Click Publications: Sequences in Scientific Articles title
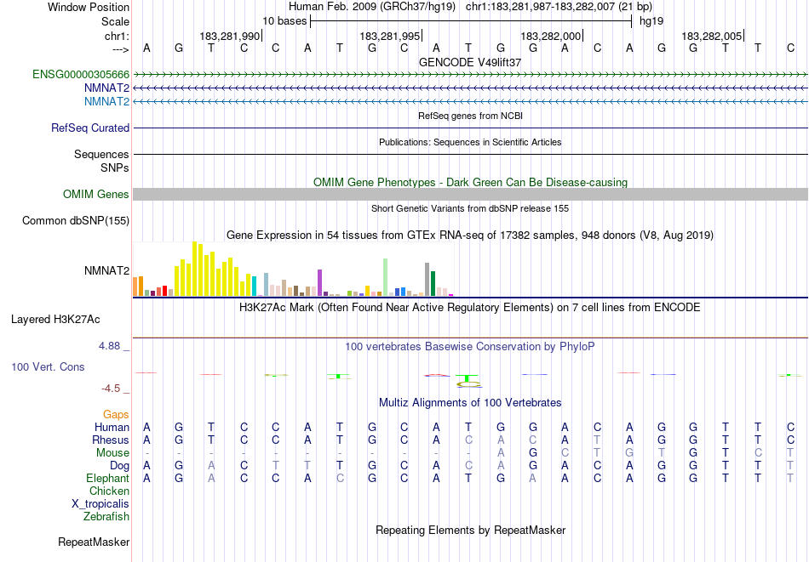 click(470, 142)
